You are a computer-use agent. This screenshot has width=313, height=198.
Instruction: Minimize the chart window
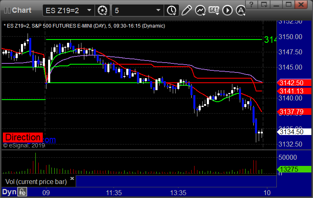tap(276, 5)
